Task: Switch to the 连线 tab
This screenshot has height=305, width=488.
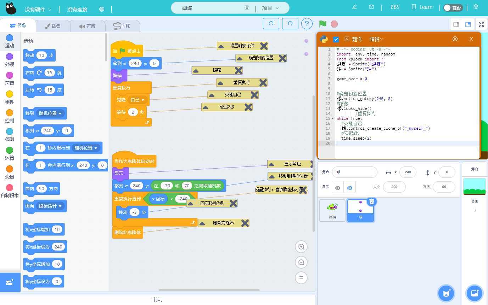Action: pos(122,26)
